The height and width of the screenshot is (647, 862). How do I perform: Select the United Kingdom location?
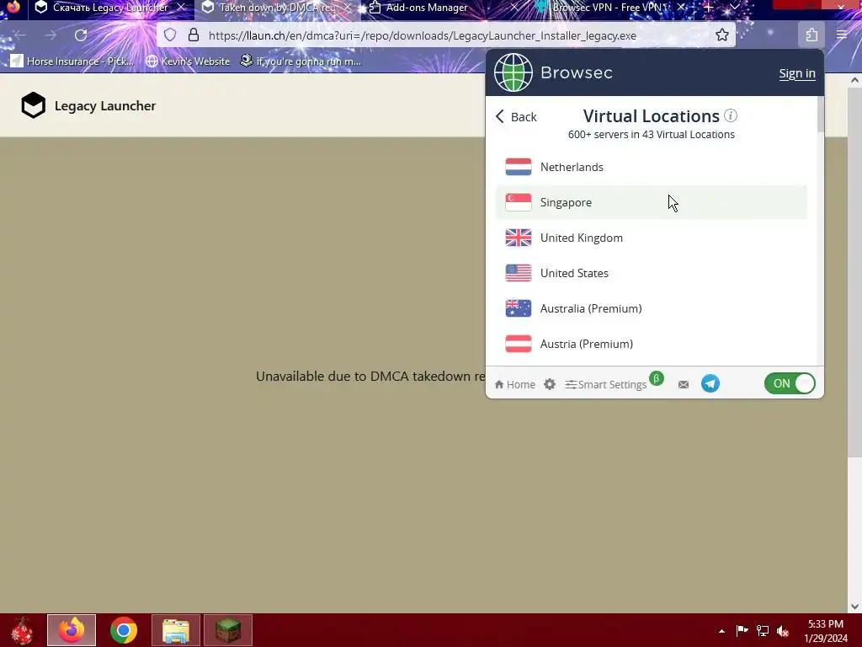[652, 238]
